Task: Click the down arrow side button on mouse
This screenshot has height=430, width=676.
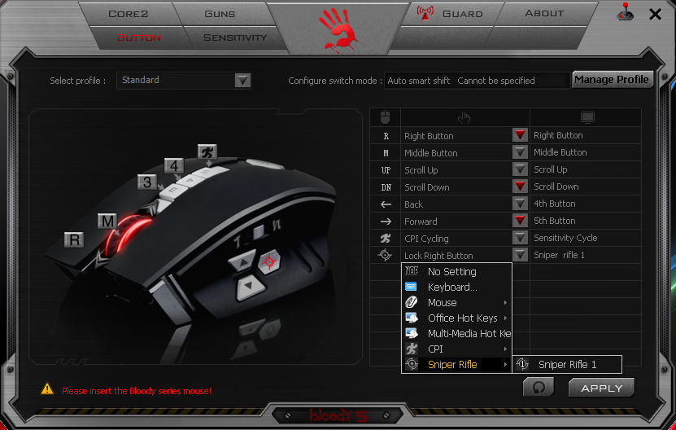Action: 249,287
